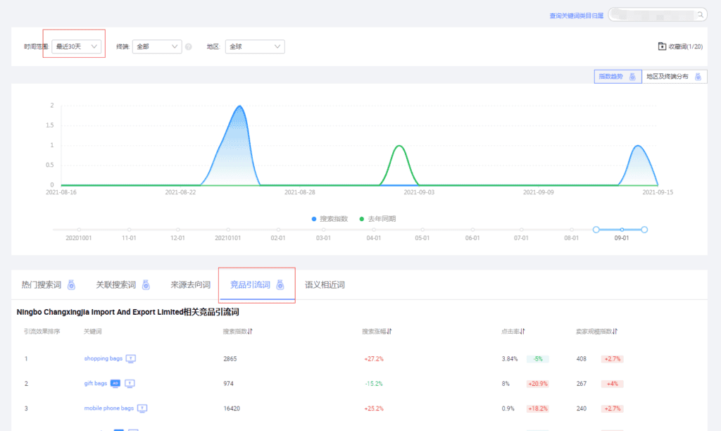Sort by 搜索涨幅 column arrows
The width and height of the screenshot is (721, 431).
click(x=389, y=331)
